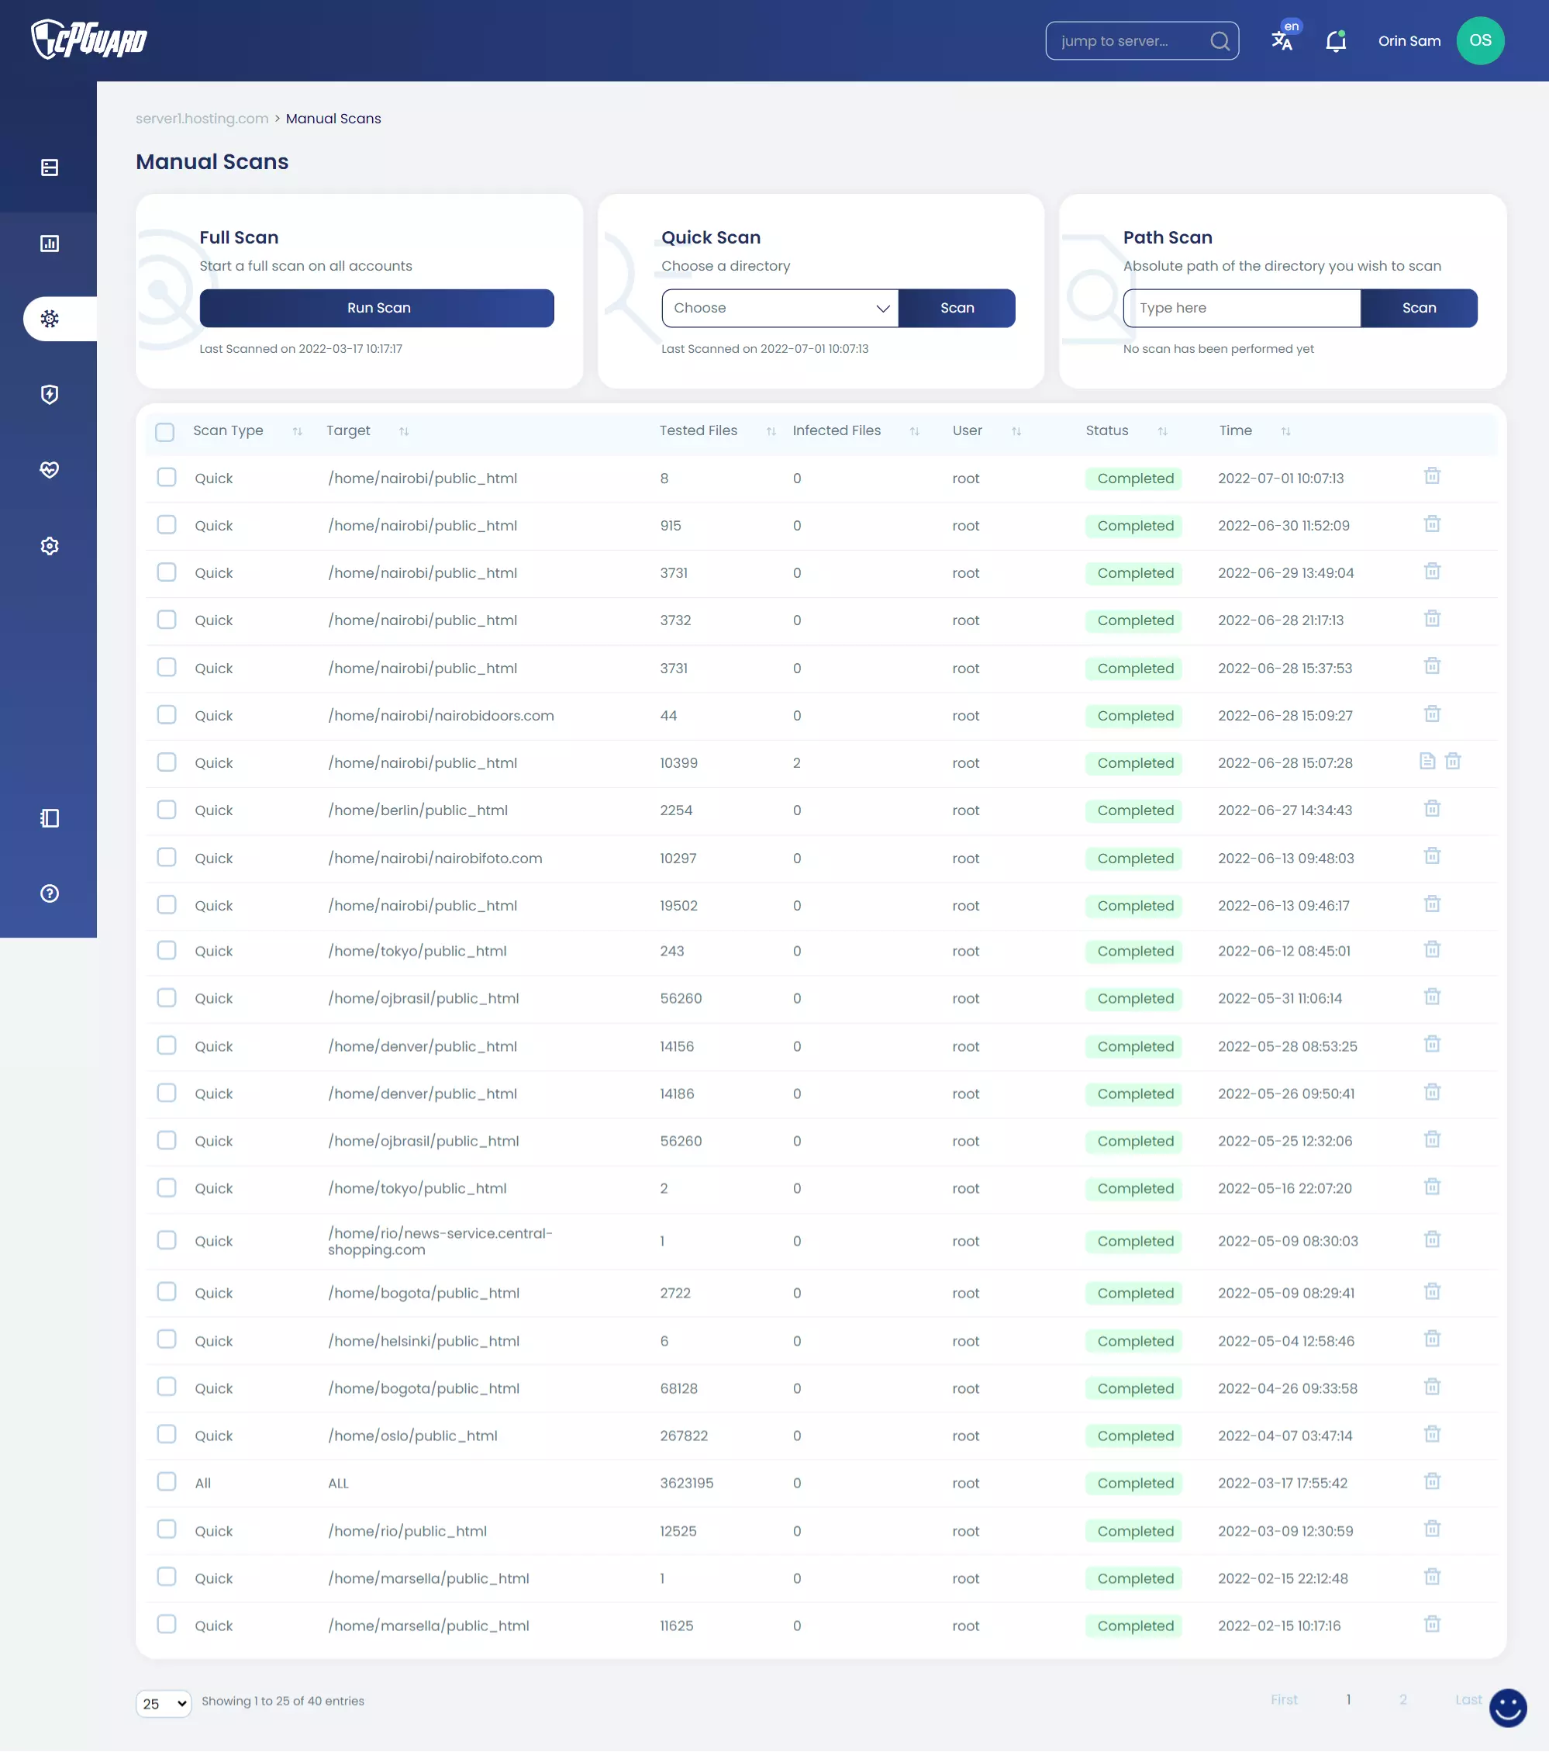Toggle checkbox for /home/berlin/public_html row
The width and height of the screenshot is (1549, 1752).
(167, 810)
